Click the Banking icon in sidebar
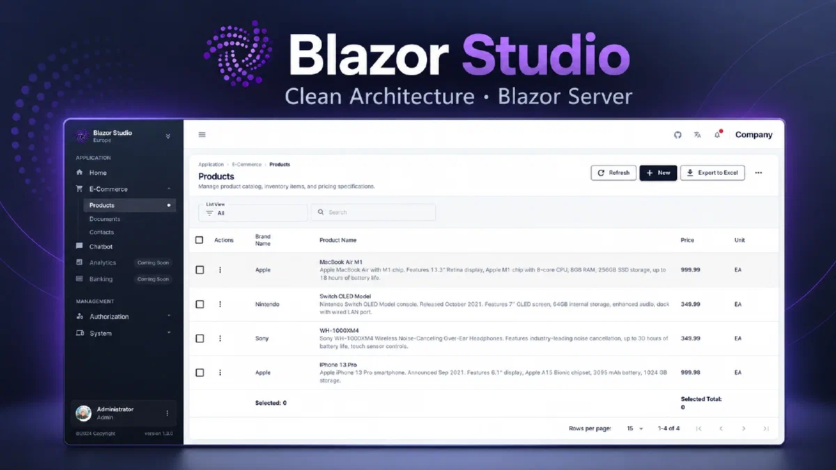This screenshot has height=470, width=836. coord(79,279)
